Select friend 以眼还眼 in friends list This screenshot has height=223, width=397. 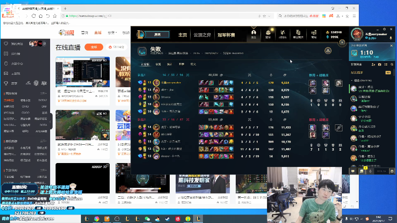(372, 99)
